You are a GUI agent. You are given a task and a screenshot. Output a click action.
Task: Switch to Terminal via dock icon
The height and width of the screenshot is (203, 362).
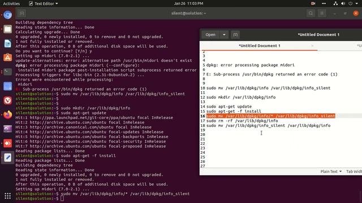click(7, 72)
